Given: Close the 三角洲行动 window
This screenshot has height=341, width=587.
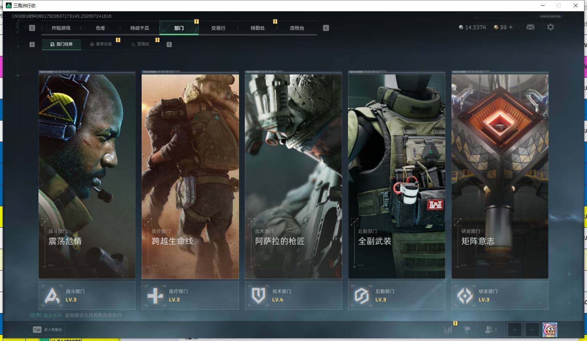Looking at the screenshot, I should click(576, 5).
